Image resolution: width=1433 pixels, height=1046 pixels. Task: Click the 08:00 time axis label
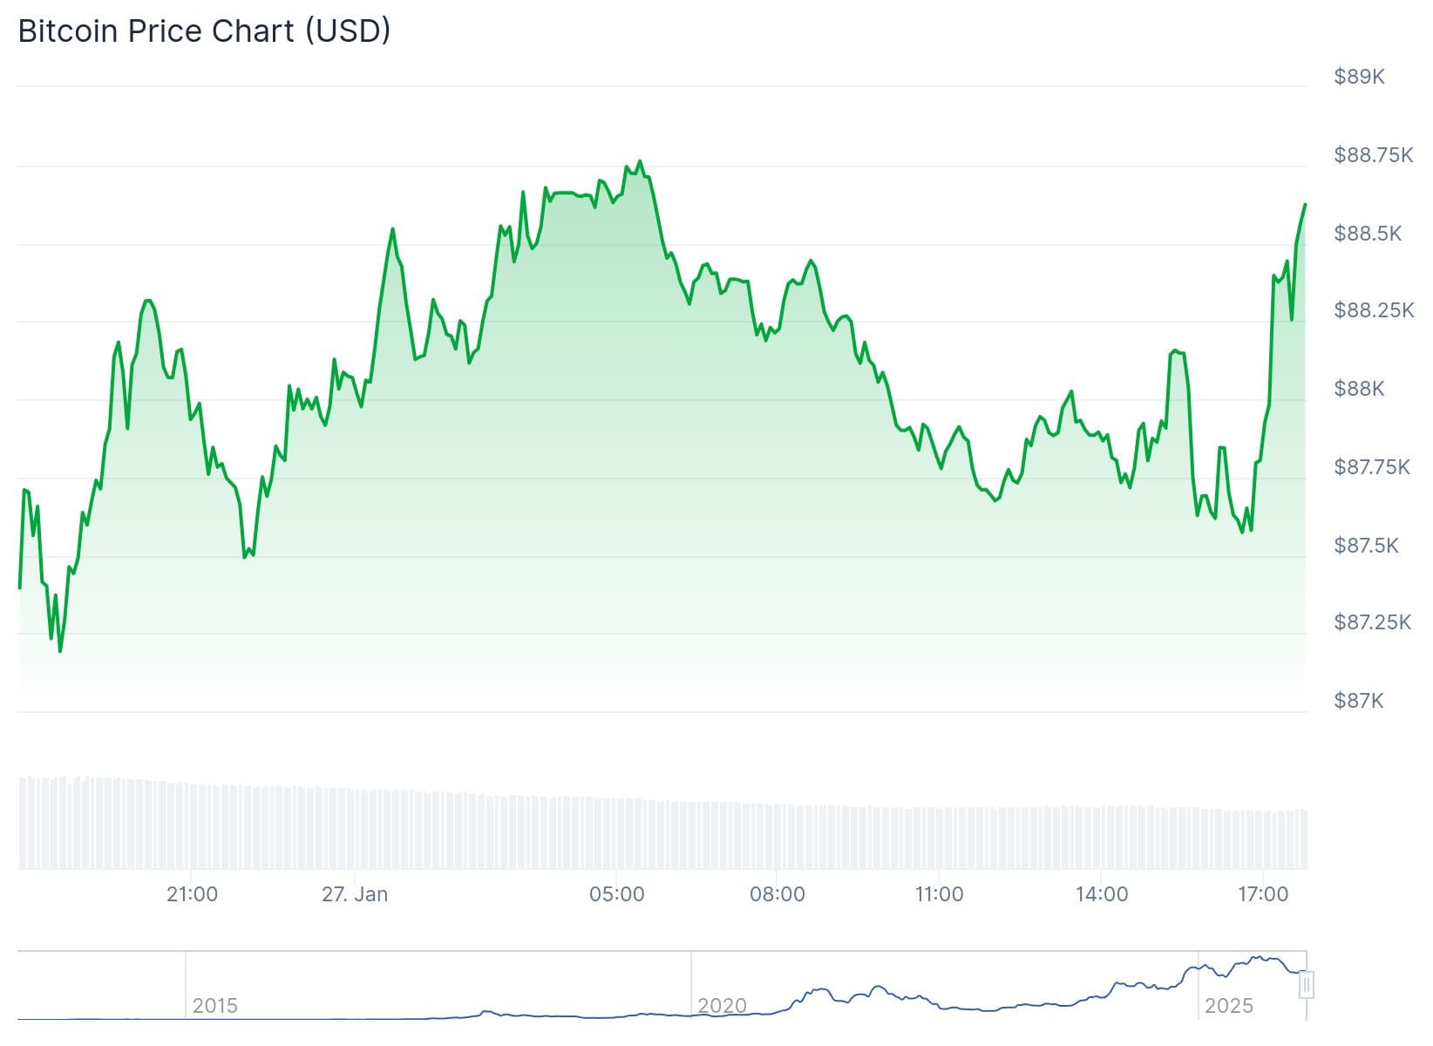[x=778, y=894]
